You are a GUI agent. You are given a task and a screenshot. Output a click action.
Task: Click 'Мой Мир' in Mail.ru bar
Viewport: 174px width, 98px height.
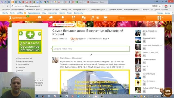point(20,13)
